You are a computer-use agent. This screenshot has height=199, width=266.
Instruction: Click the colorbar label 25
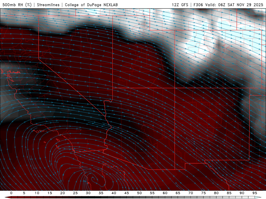pos(75,193)
